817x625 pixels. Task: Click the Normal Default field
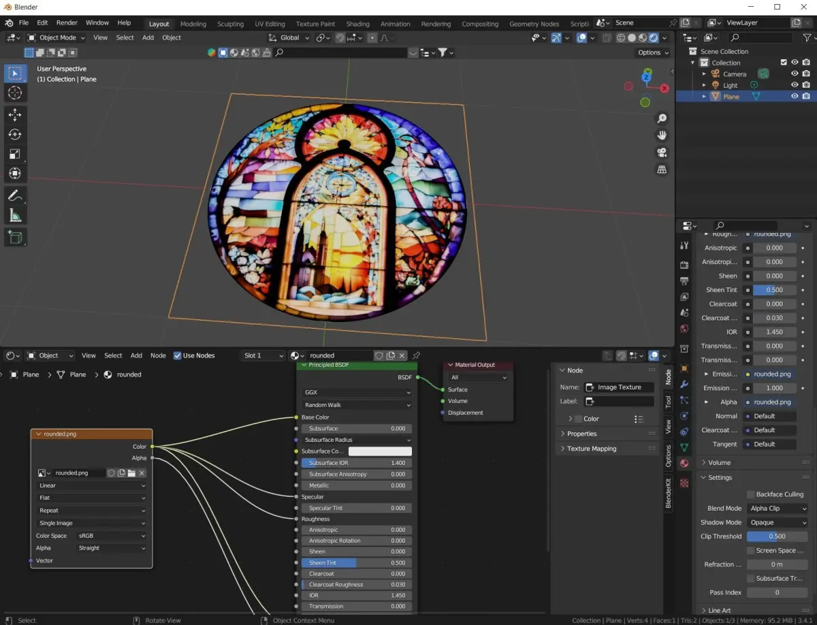pyautogui.click(x=771, y=416)
